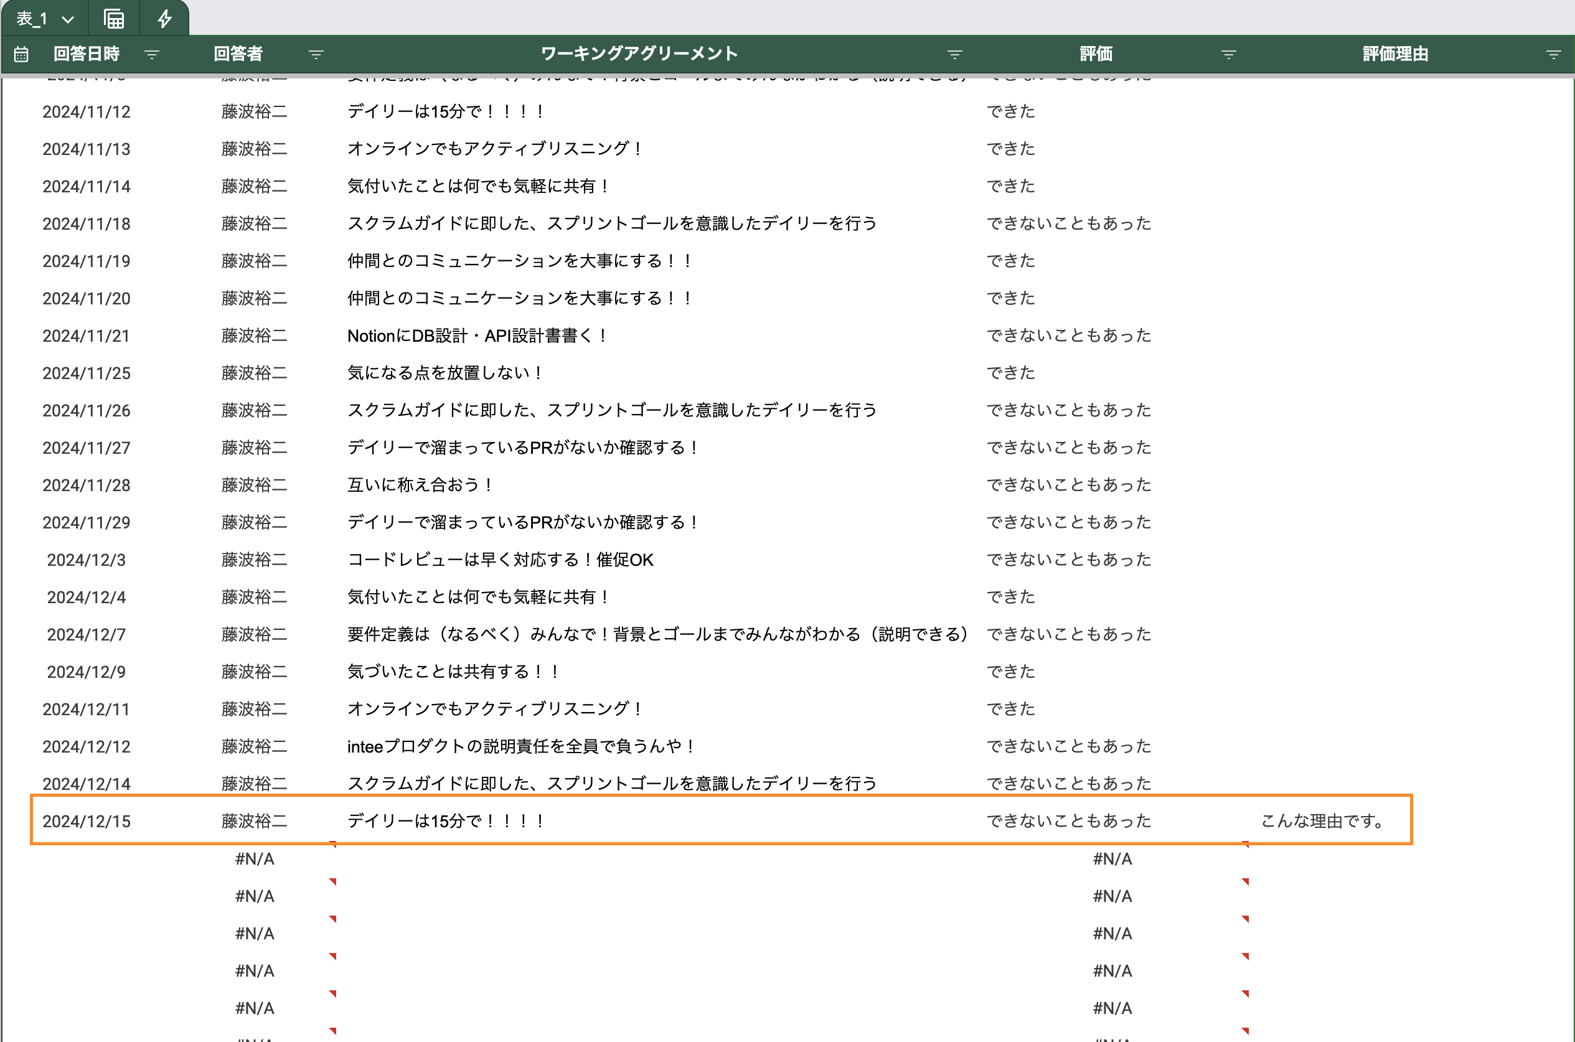Click the calculator icon beside the 表_1 tab
Image resolution: width=1575 pixels, height=1042 pixels.
point(113,18)
